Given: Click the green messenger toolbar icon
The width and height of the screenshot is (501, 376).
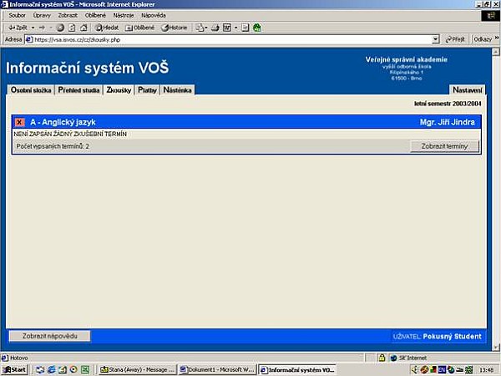Looking at the screenshot, I should [x=257, y=28].
